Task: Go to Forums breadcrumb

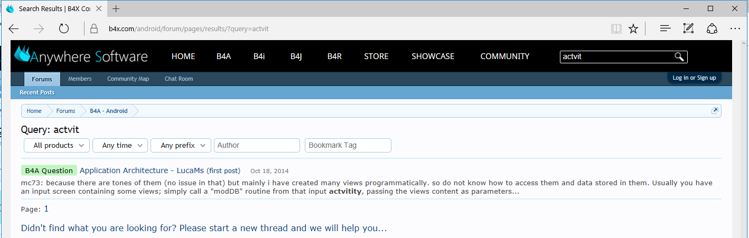Action: click(66, 111)
